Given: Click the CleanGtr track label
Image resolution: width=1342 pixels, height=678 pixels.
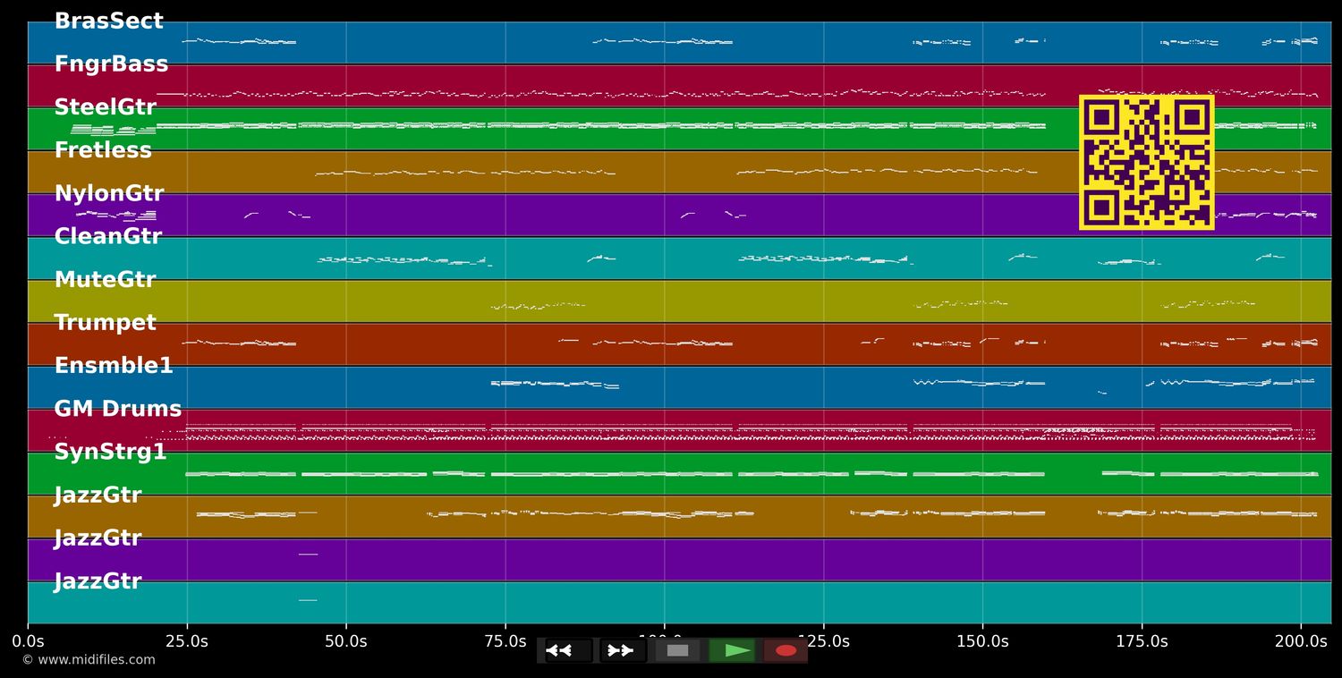Looking at the screenshot, I should pyautogui.click(x=107, y=236).
